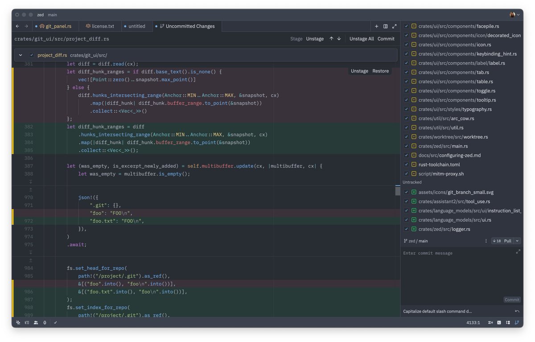The image size is (535, 342).
Task: Click the branch icon beside zed / main
Action: 405,241
